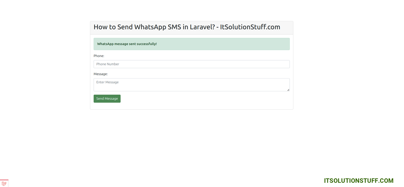The image size is (404, 187).
Task: Click the Enter Message placeholder text
Action: pos(107,82)
